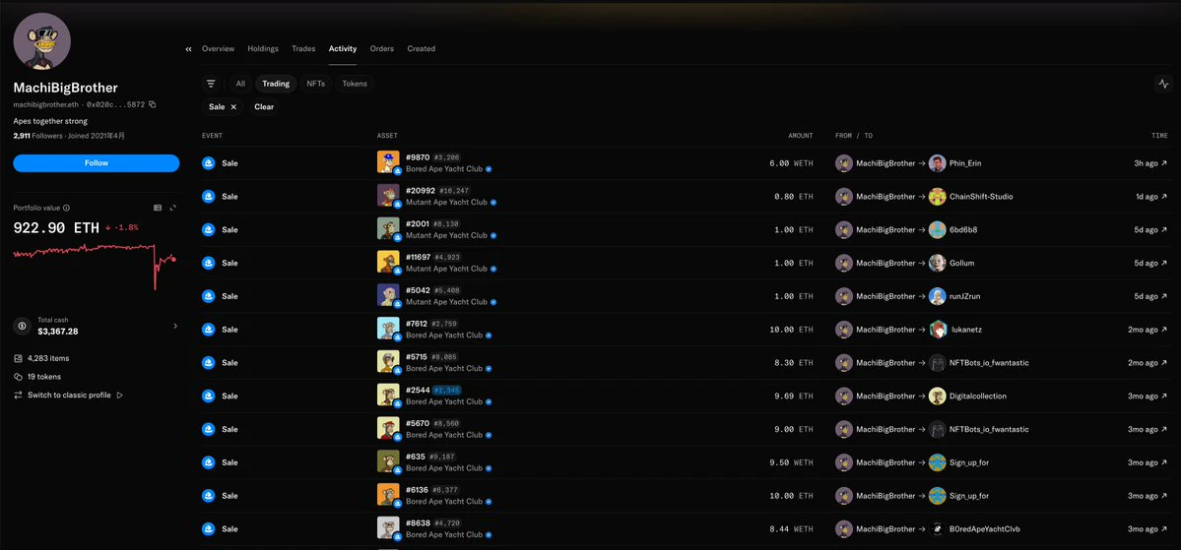Open Bored Ape #9870 thumbnail
This screenshot has width=1181, height=550.
coord(389,162)
